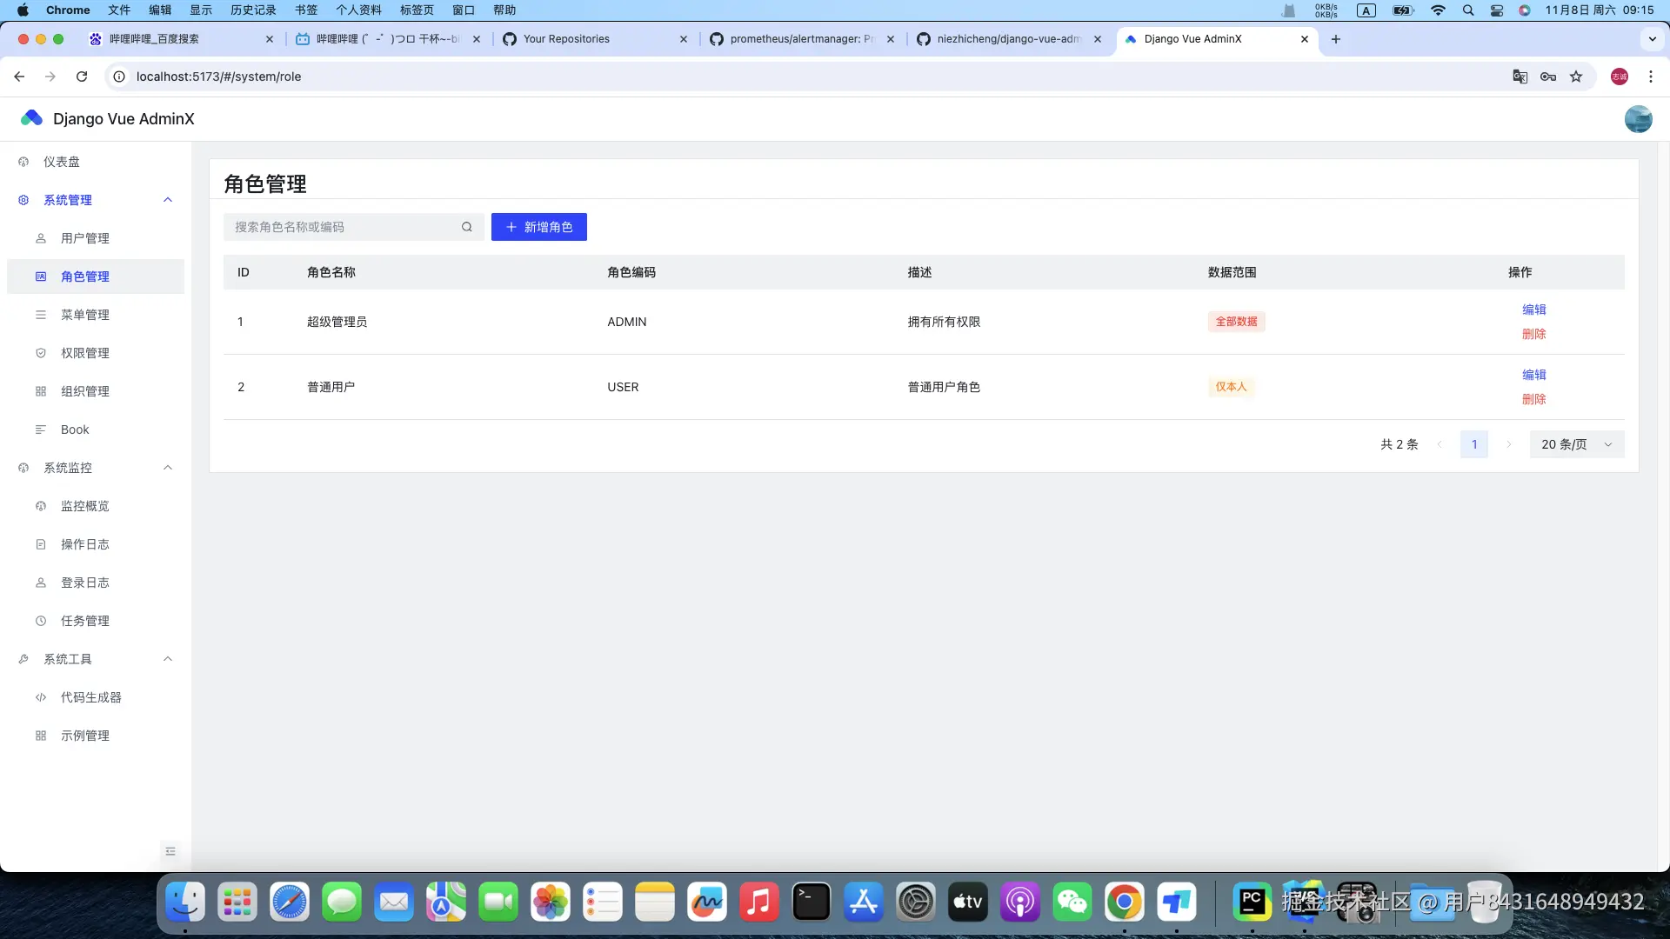
Task: Open user avatar in top right header
Action: (x=1638, y=119)
